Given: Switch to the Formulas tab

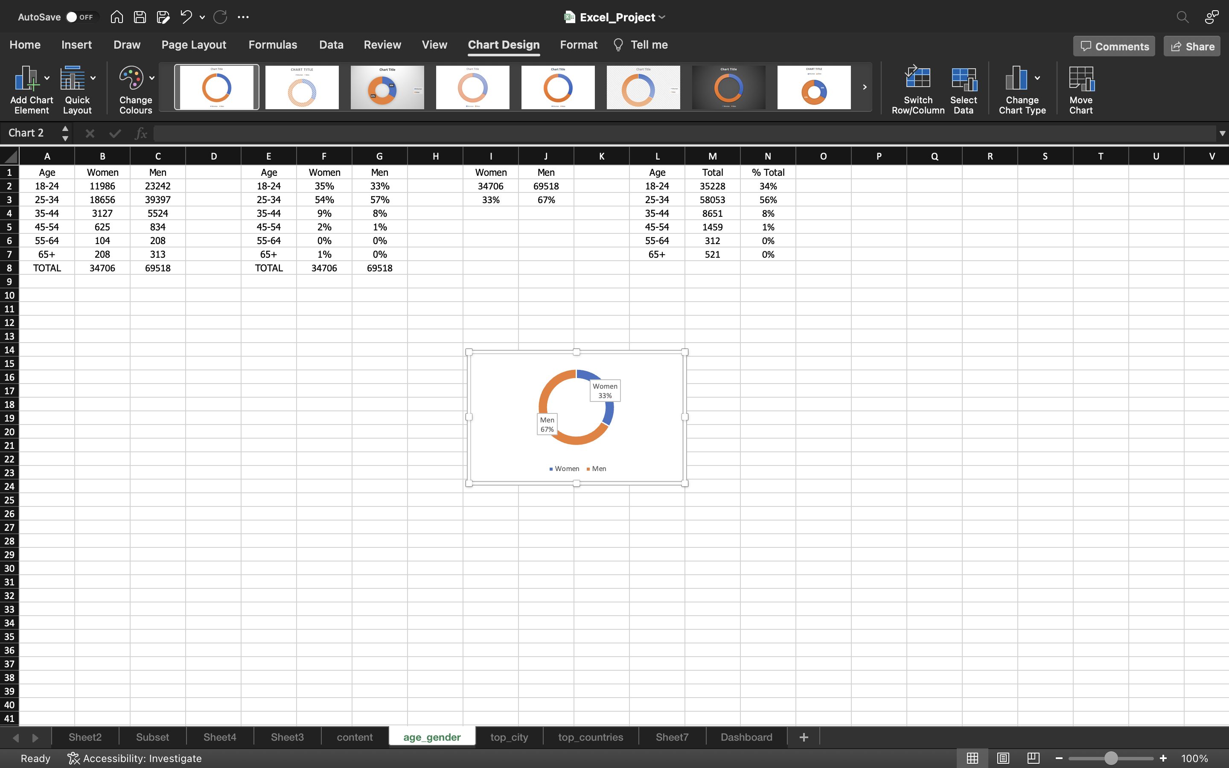Looking at the screenshot, I should tap(273, 45).
